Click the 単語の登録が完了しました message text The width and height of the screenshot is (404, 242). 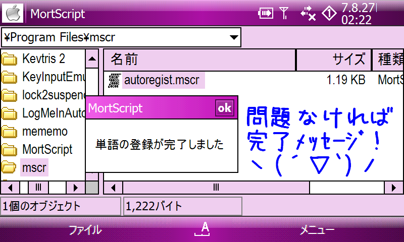pos(160,145)
